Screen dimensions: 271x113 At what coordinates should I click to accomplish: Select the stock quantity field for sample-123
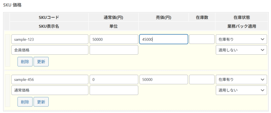(x=202, y=39)
